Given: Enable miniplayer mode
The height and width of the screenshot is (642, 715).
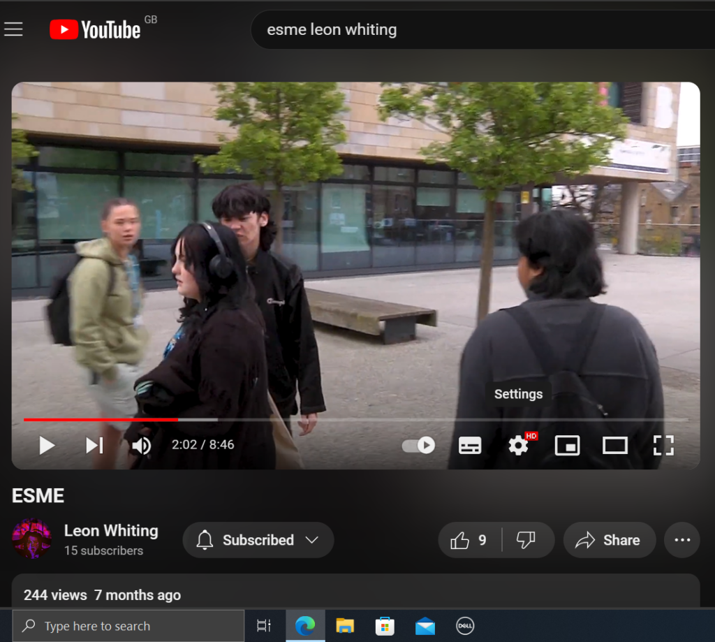Looking at the screenshot, I should 567,445.
